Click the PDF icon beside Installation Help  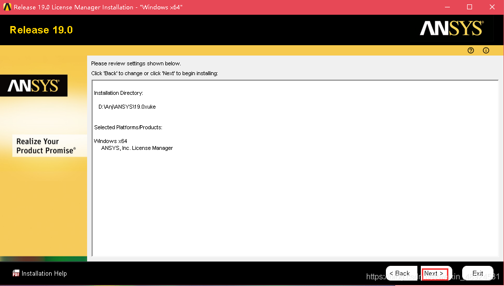point(16,273)
